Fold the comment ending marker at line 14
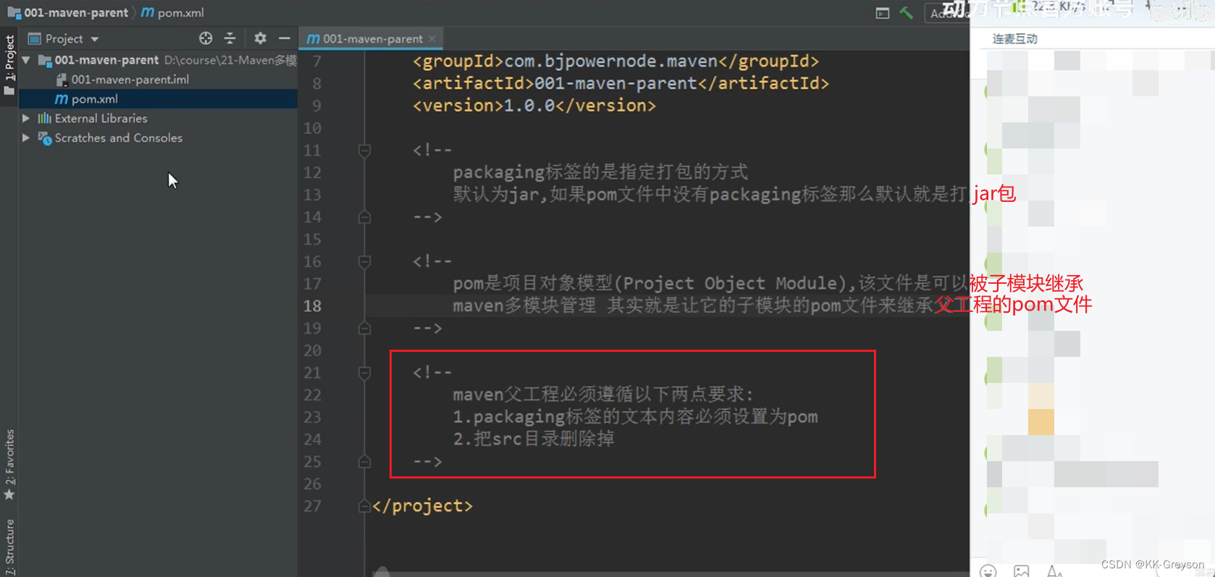Image resolution: width=1215 pixels, height=577 pixels. point(364,217)
